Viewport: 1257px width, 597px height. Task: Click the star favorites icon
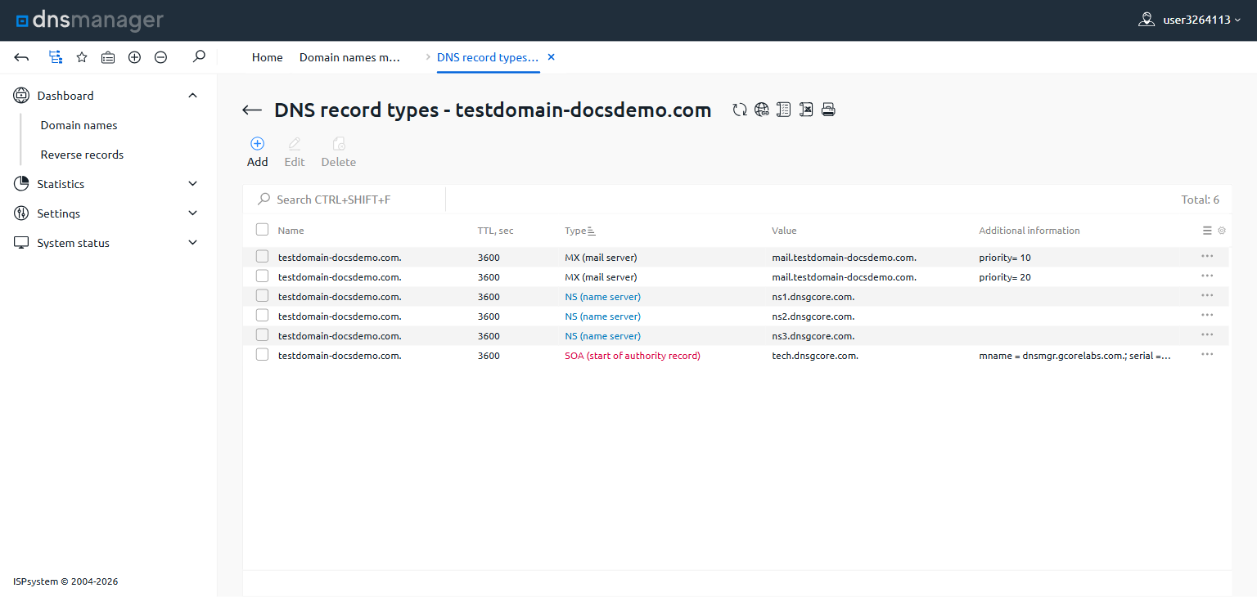82,57
